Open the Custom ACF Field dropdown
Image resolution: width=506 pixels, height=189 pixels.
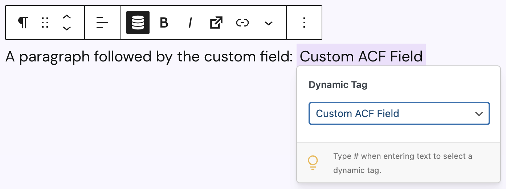[399, 113]
